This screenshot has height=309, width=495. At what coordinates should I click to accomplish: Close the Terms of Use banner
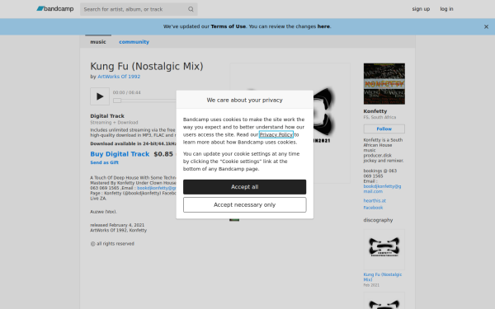pyautogui.click(x=486, y=27)
